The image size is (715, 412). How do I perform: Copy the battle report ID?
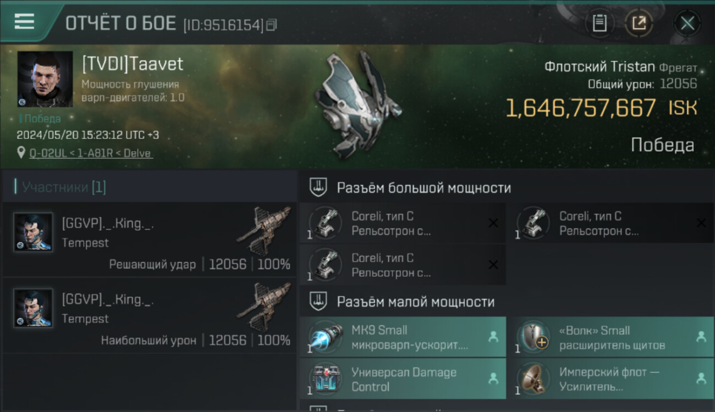(272, 25)
